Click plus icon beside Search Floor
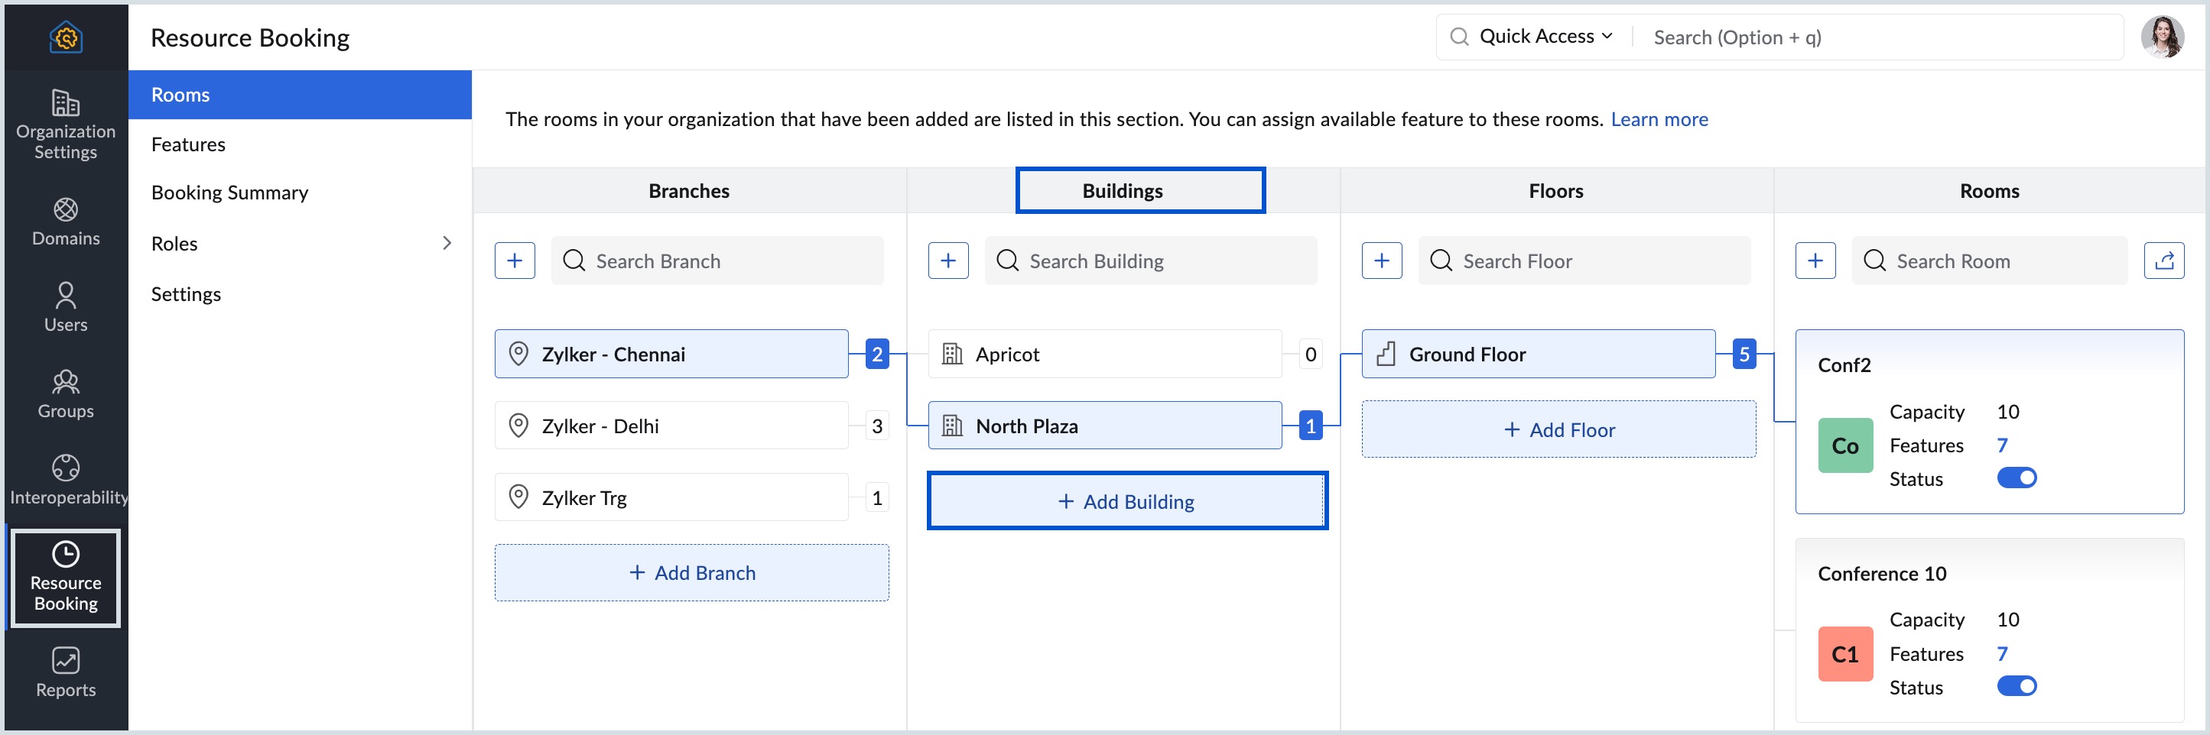This screenshot has width=2210, height=735. [1381, 261]
